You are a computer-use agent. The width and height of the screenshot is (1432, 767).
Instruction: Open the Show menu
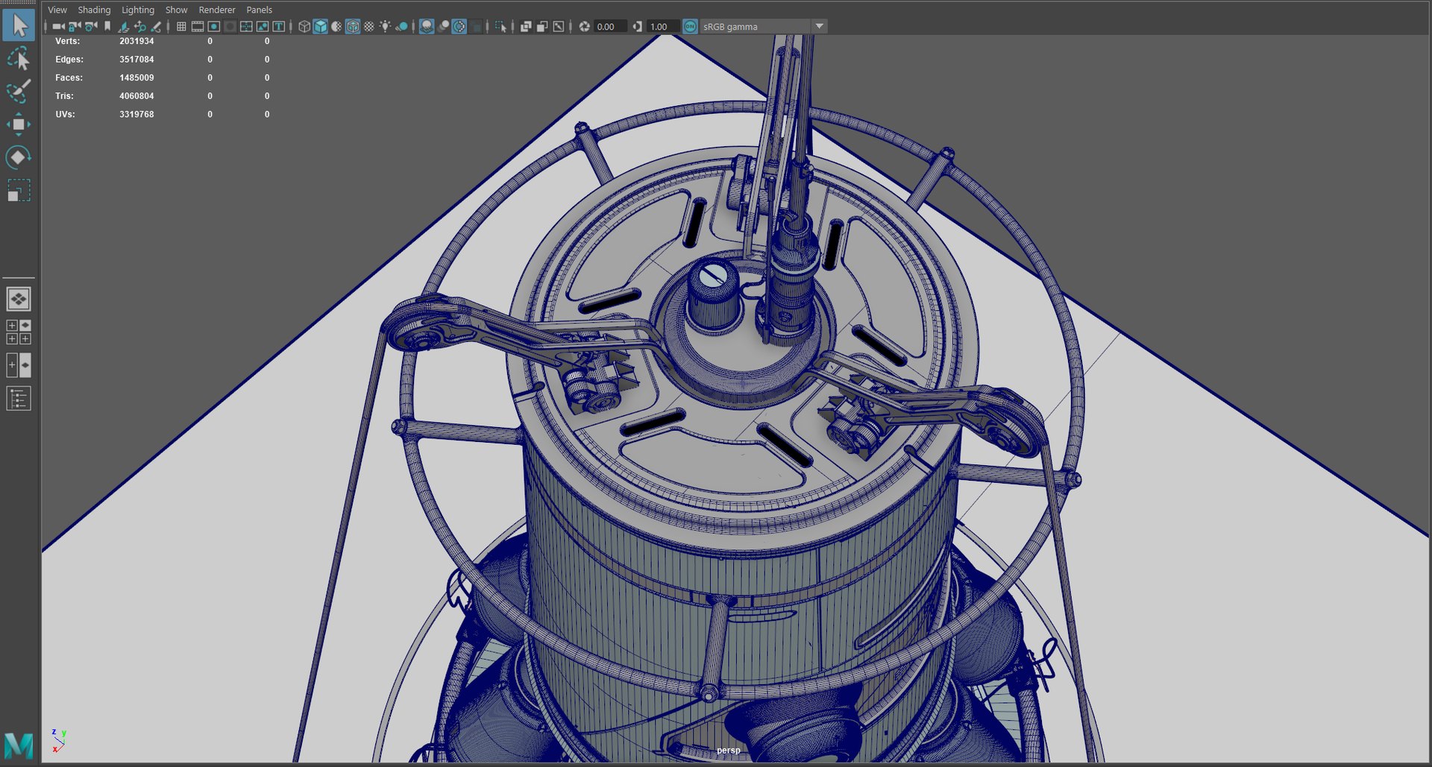177,10
